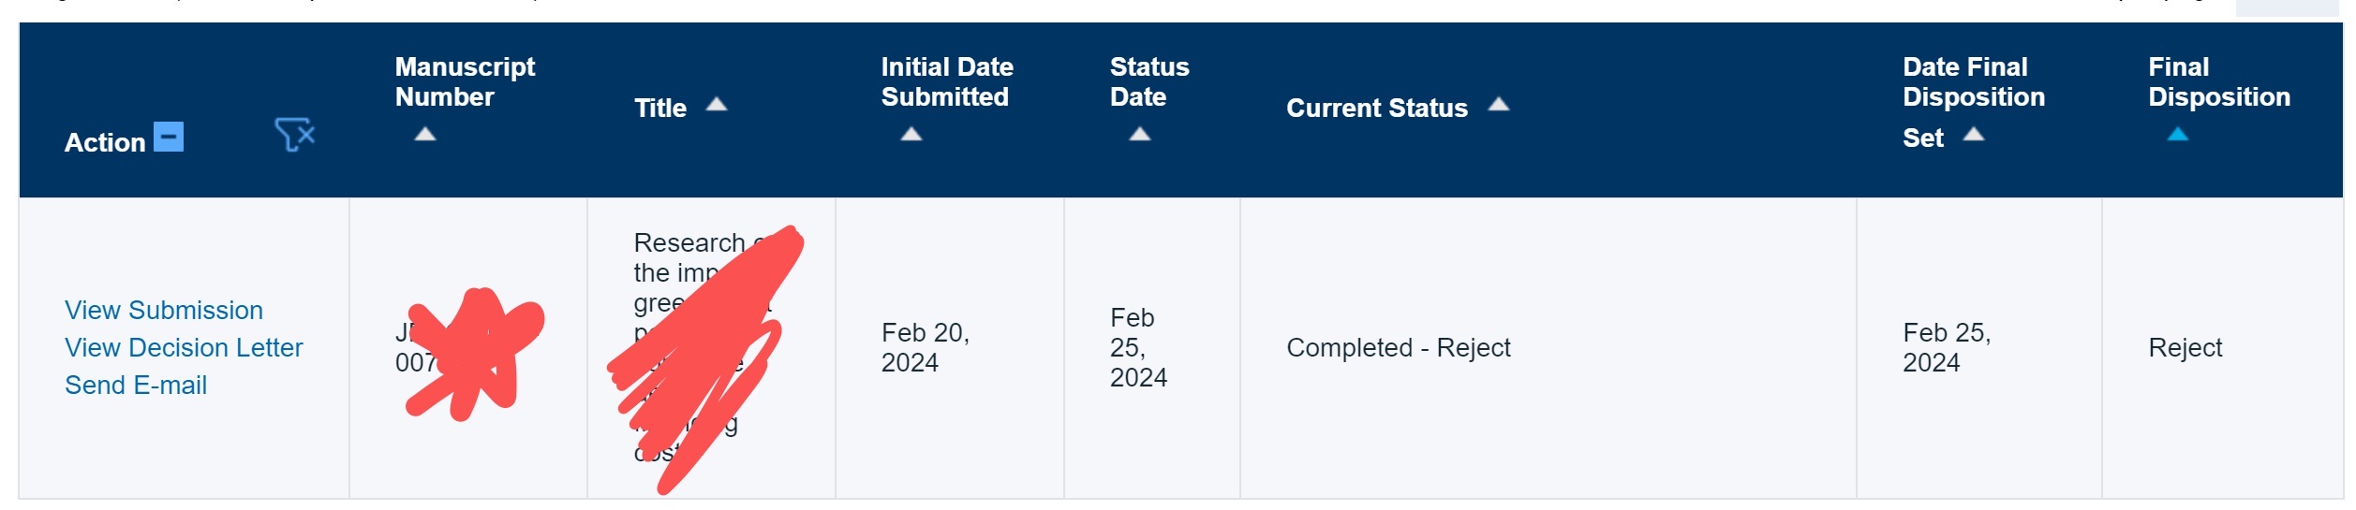Click the Action column header label
The height and width of the screenshot is (510, 2356).
click(x=105, y=142)
